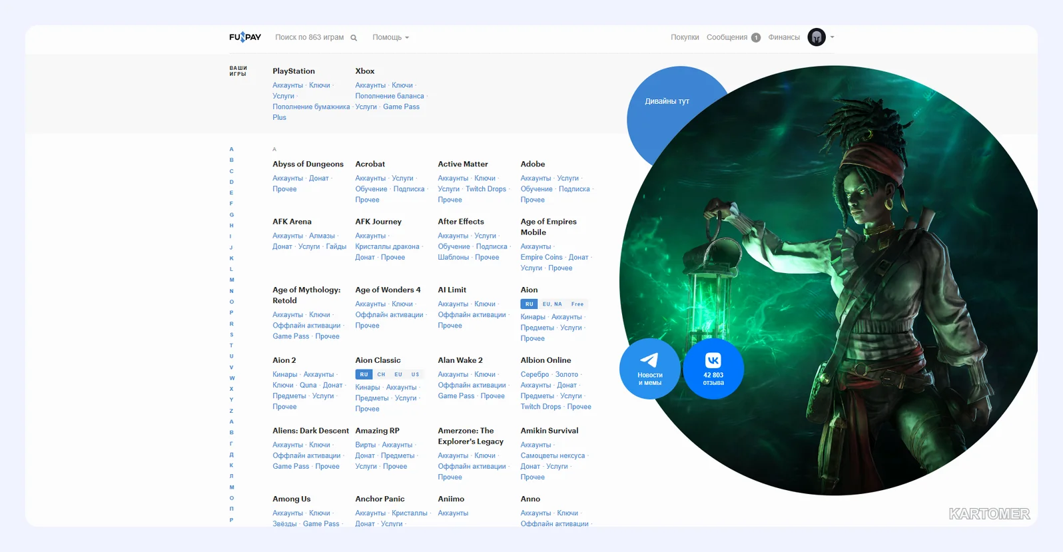
Task: Jump to letter W in alphabet index
Action: pos(232,378)
